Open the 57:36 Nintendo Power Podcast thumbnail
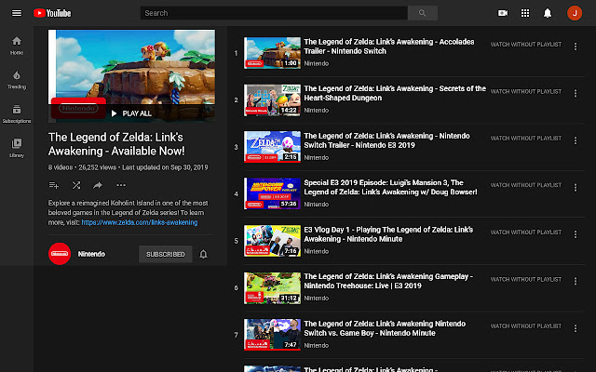The width and height of the screenshot is (596, 372). 272,193
